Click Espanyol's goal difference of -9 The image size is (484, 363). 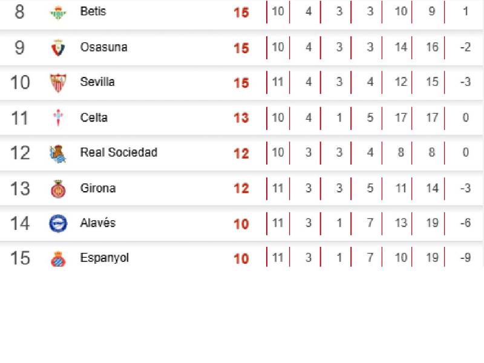pyautogui.click(x=465, y=258)
